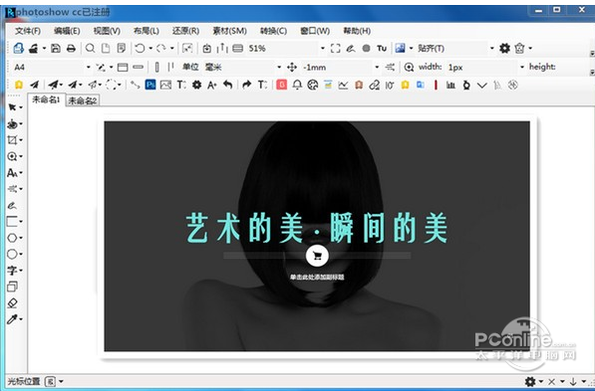
Task: Expand the eyedropper tool options
Action: [x=21, y=319]
